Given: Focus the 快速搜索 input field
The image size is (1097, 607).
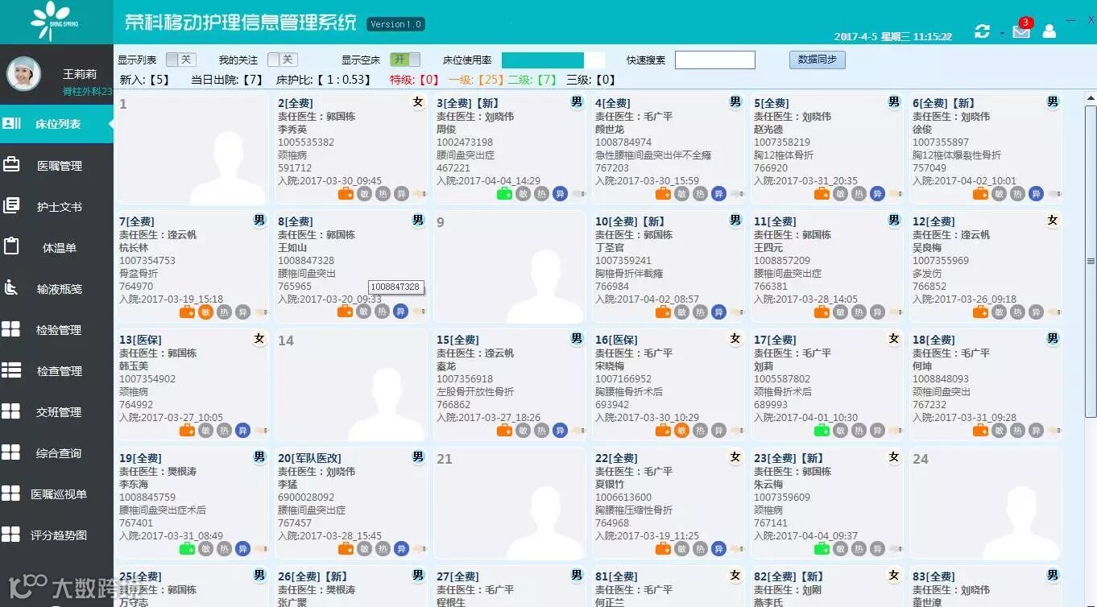Looking at the screenshot, I should pyautogui.click(x=715, y=60).
